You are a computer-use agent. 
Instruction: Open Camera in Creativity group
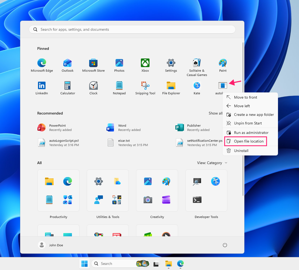coord(148,200)
